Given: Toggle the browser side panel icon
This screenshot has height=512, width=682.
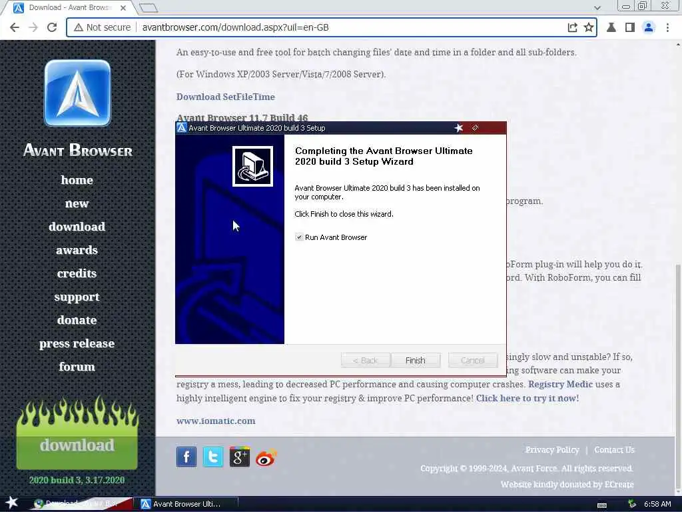Looking at the screenshot, I should [630, 27].
